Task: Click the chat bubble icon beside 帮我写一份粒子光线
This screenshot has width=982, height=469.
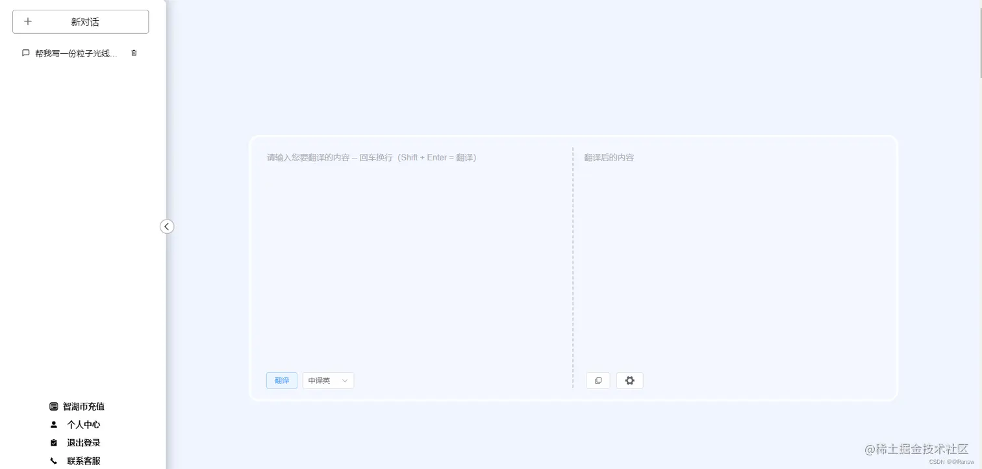Action: pos(25,53)
